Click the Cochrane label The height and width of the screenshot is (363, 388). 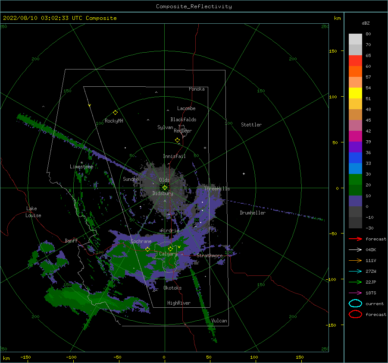[x=141, y=241]
